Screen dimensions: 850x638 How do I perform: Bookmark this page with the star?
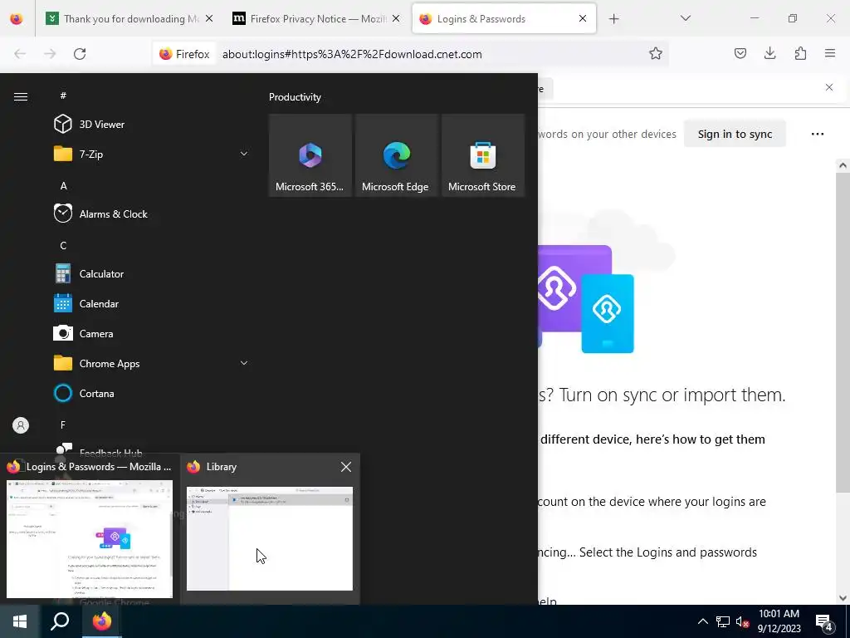point(656,53)
